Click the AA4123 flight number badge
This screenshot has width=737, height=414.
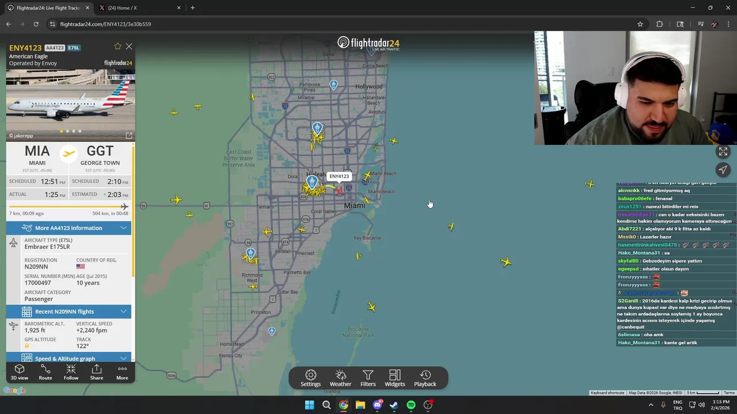[x=55, y=48]
